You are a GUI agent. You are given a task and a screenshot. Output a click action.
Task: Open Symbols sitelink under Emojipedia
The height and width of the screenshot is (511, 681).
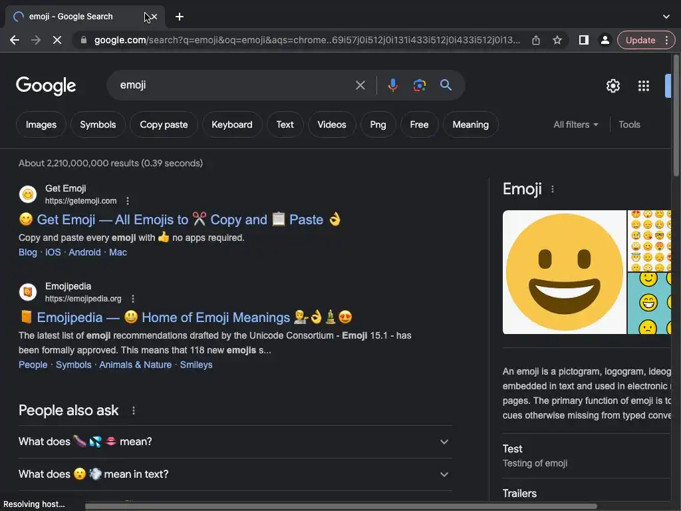tap(73, 365)
